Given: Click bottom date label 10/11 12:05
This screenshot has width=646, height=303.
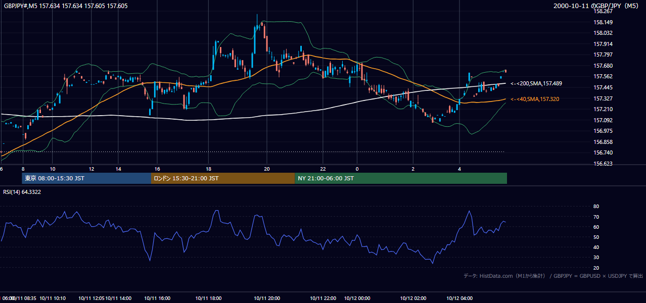Looking at the screenshot, I should click(91, 298).
